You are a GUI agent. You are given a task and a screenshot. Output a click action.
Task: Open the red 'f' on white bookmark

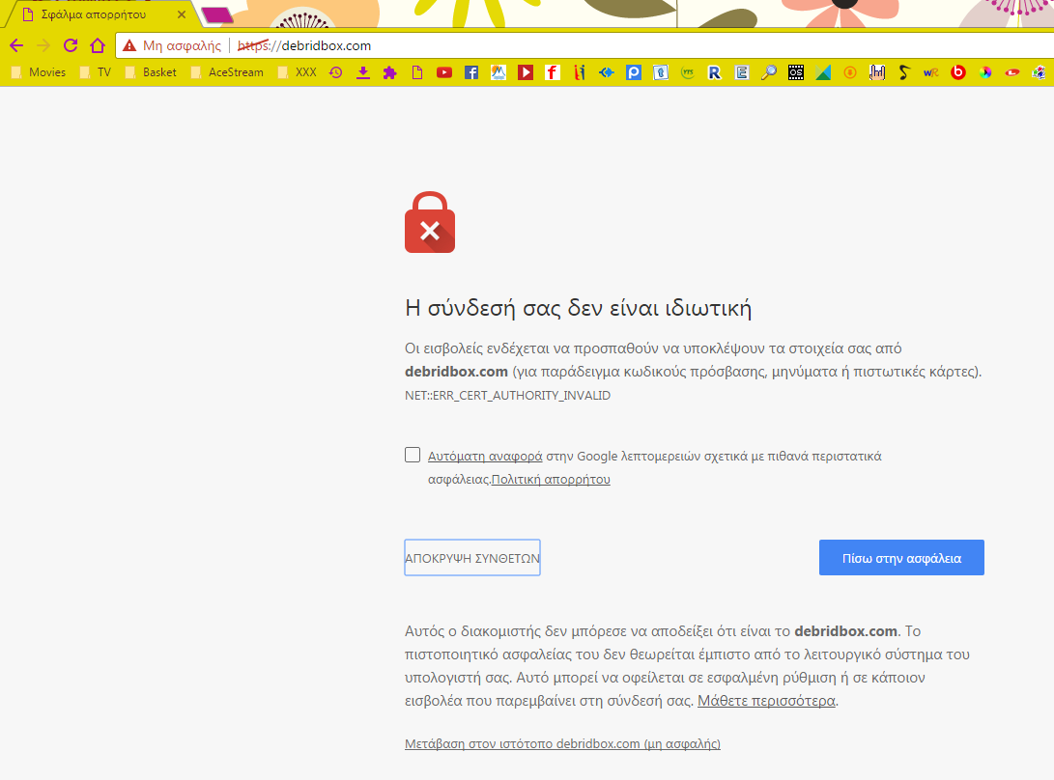click(553, 72)
